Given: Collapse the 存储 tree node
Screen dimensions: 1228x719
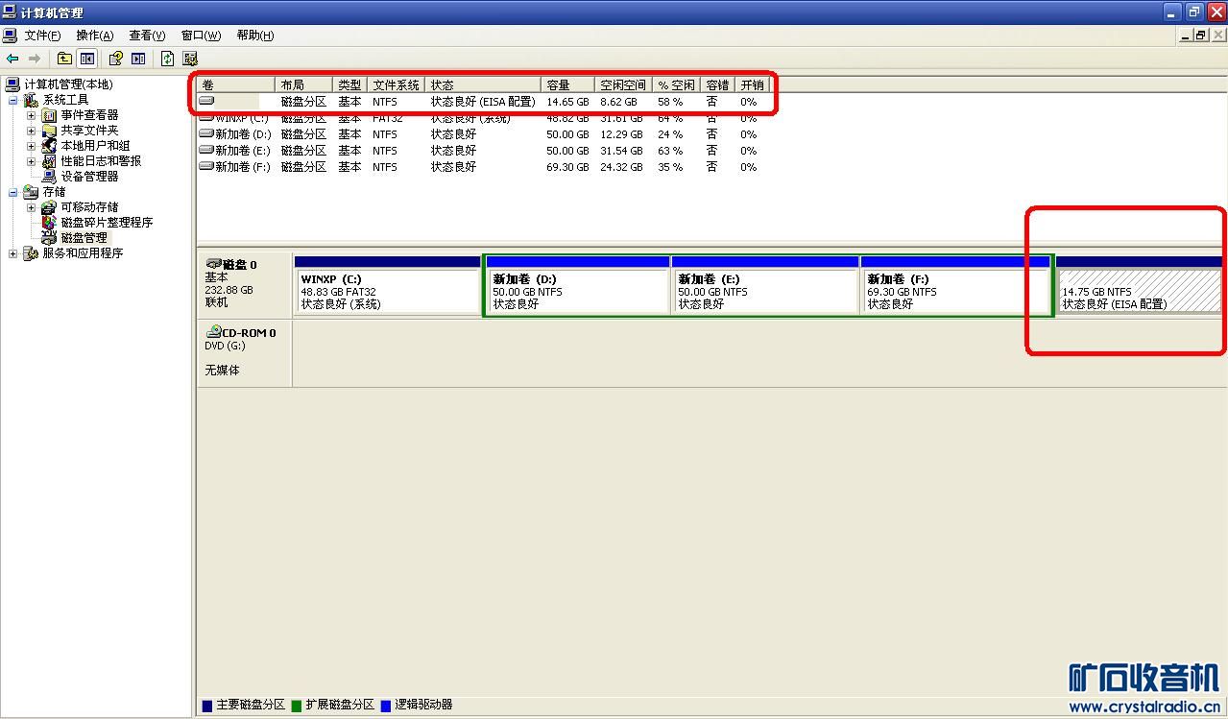Looking at the screenshot, I should (x=12, y=192).
